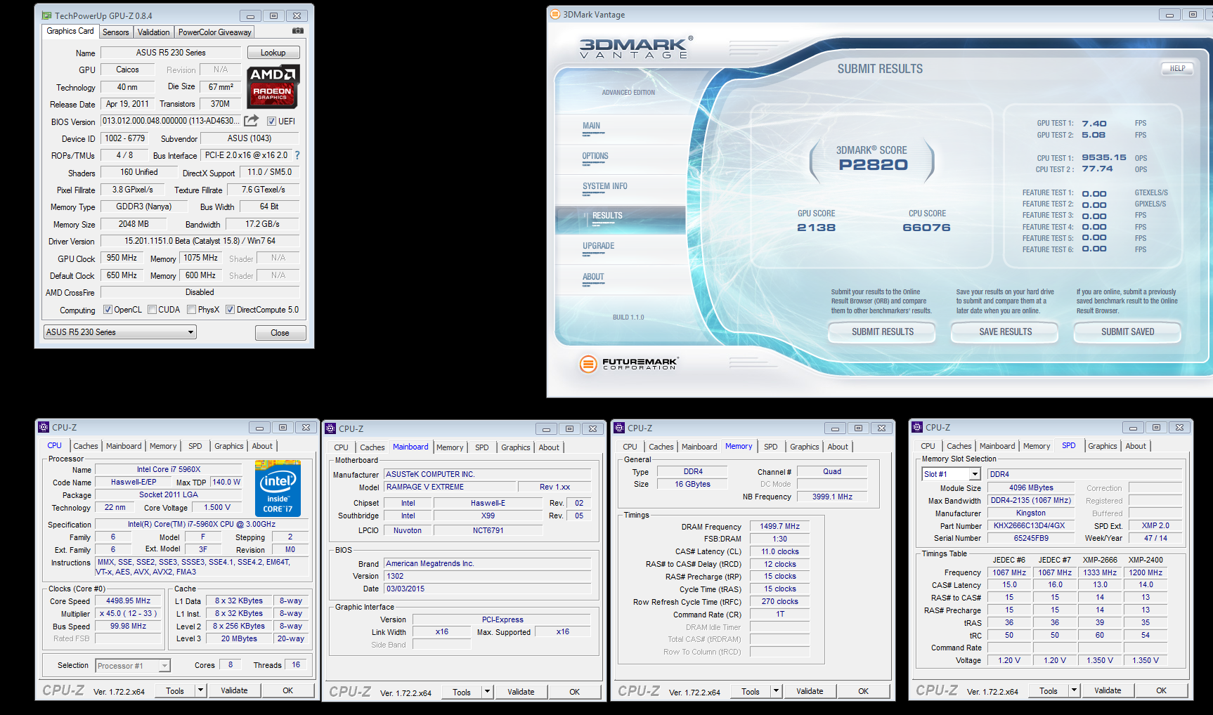
Task: Click OK in CPU-Z Mainboard window
Action: coord(574,692)
